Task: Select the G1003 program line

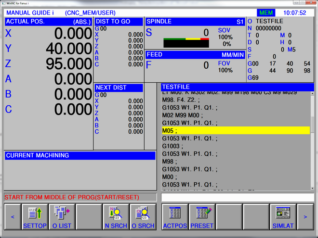Action: pos(236,146)
